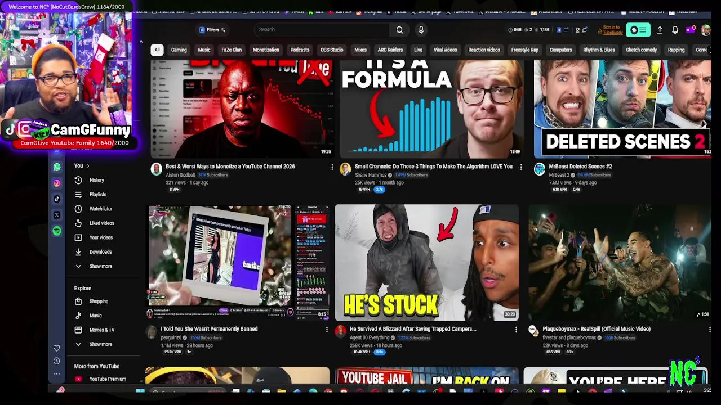
Task: Click the purple icon beside the bell
Action: coord(690,30)
